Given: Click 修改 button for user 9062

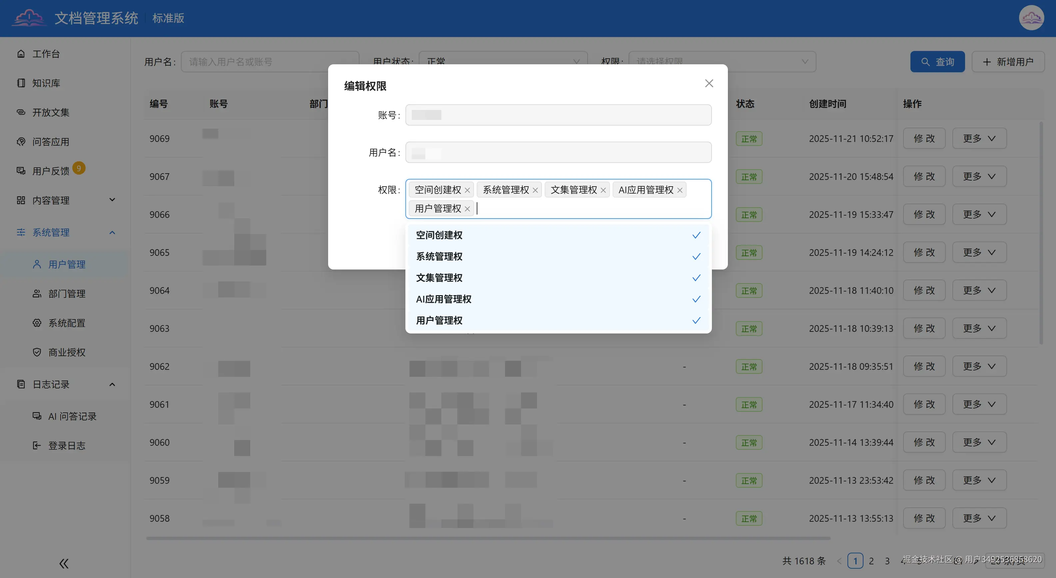Looking at the screenshot, I should (x=924, y=366).
